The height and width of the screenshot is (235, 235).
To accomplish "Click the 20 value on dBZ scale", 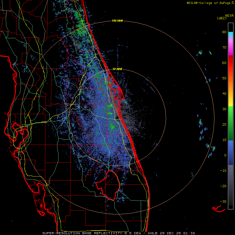I will (224, 125).
